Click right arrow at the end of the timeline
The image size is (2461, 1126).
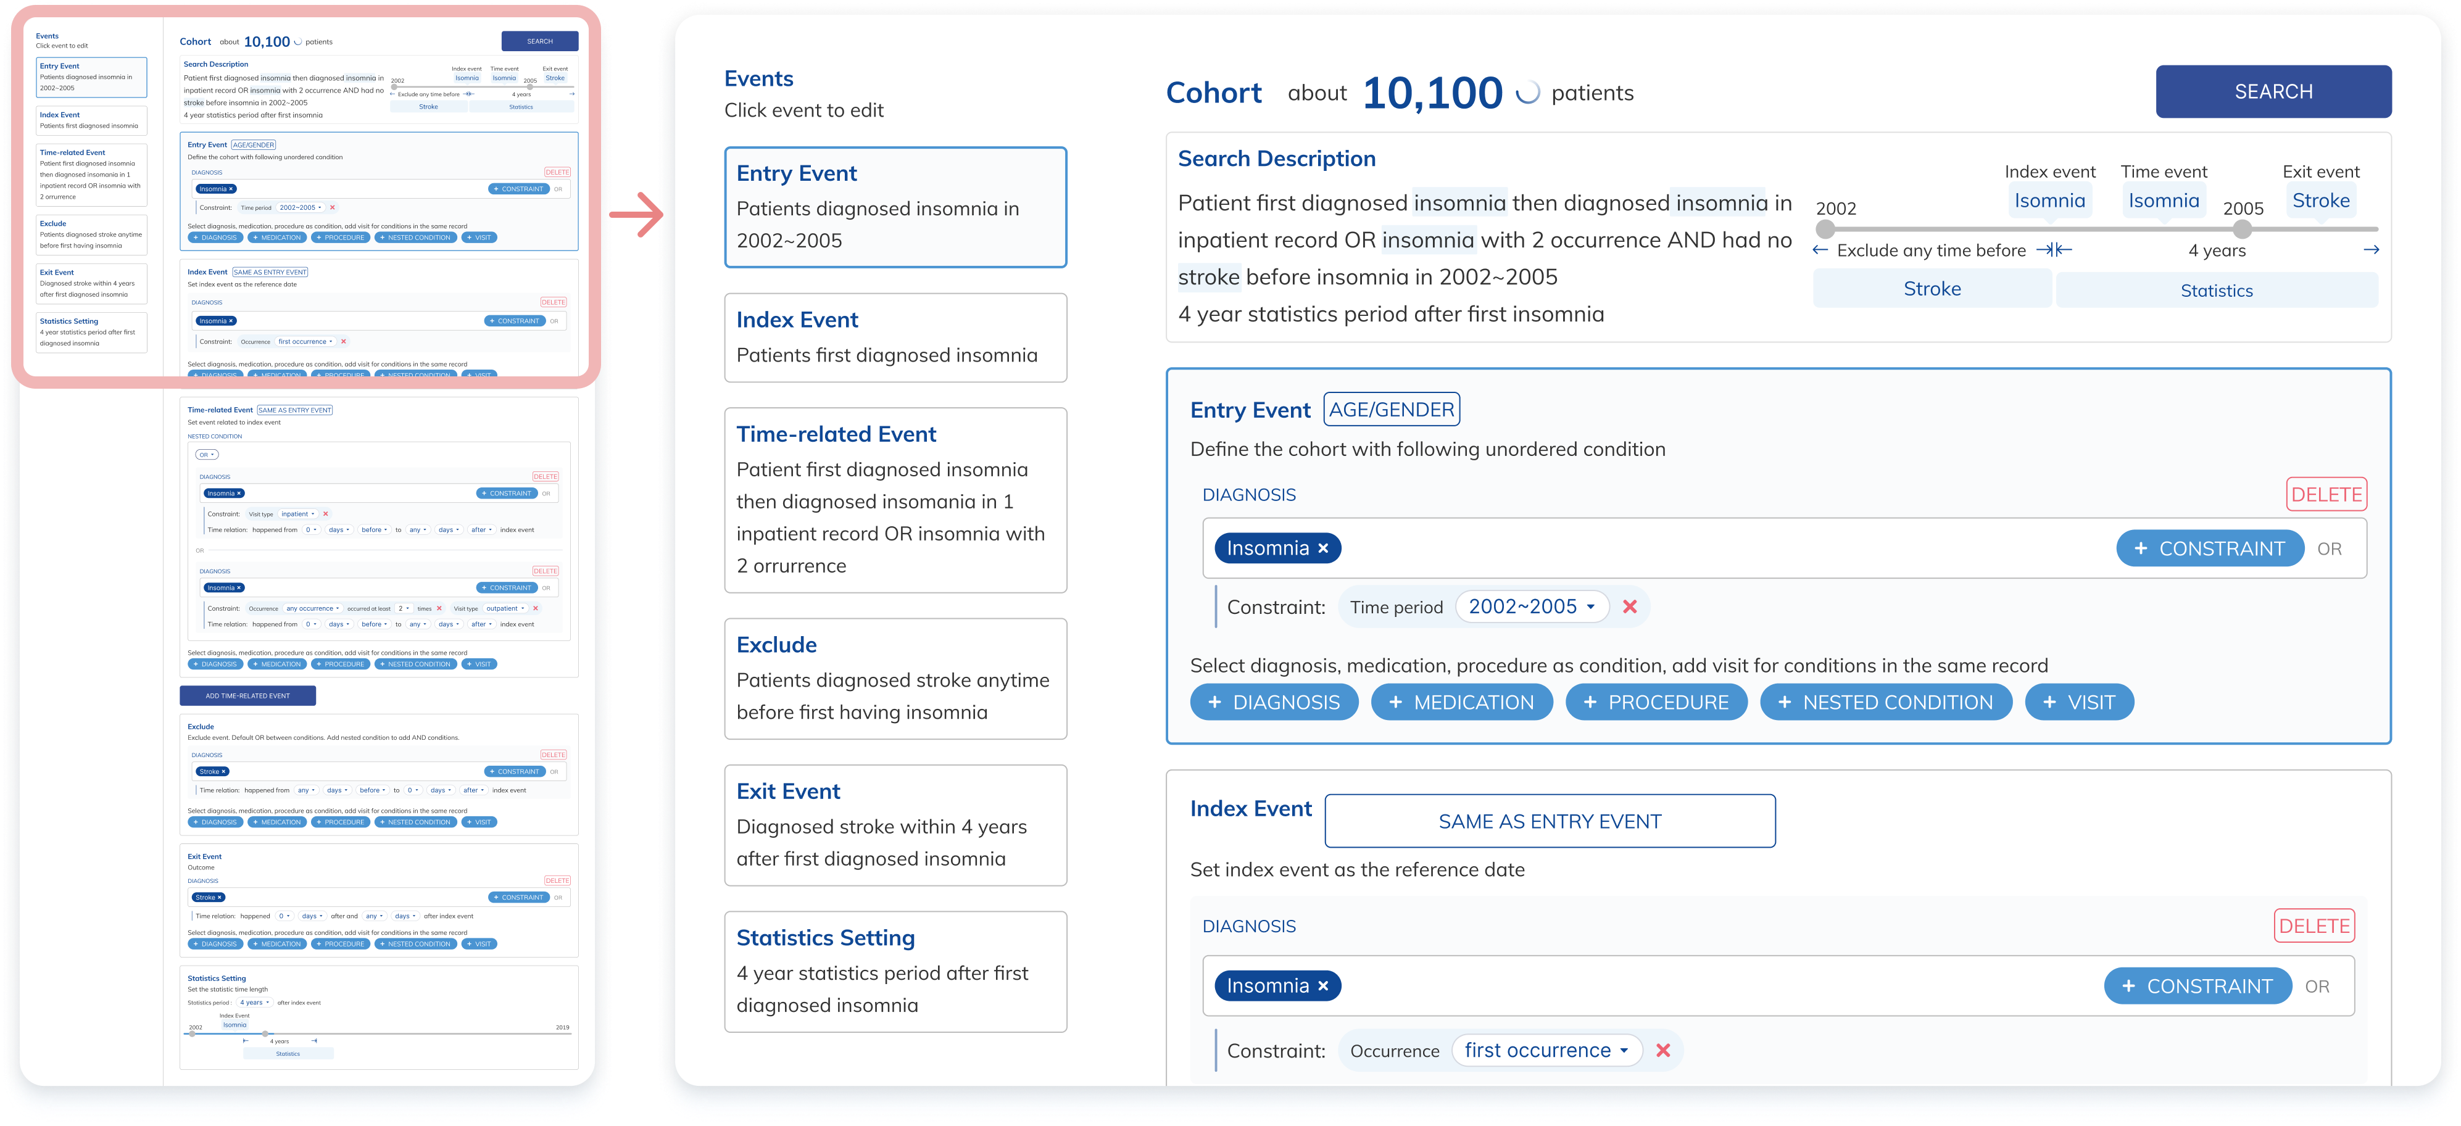[x=2370, y=250]
